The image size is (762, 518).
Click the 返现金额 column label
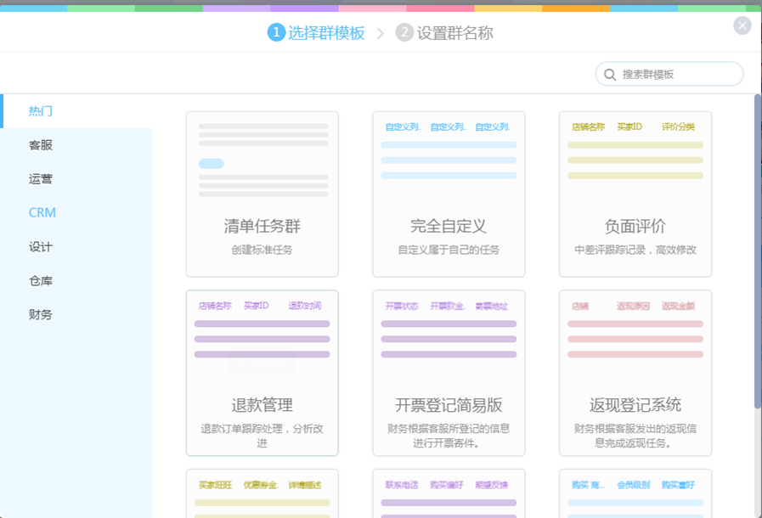pos(678,307)
